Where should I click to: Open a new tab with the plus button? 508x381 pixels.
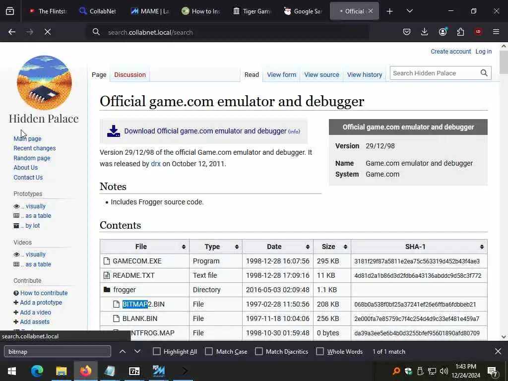pos(390,11)
